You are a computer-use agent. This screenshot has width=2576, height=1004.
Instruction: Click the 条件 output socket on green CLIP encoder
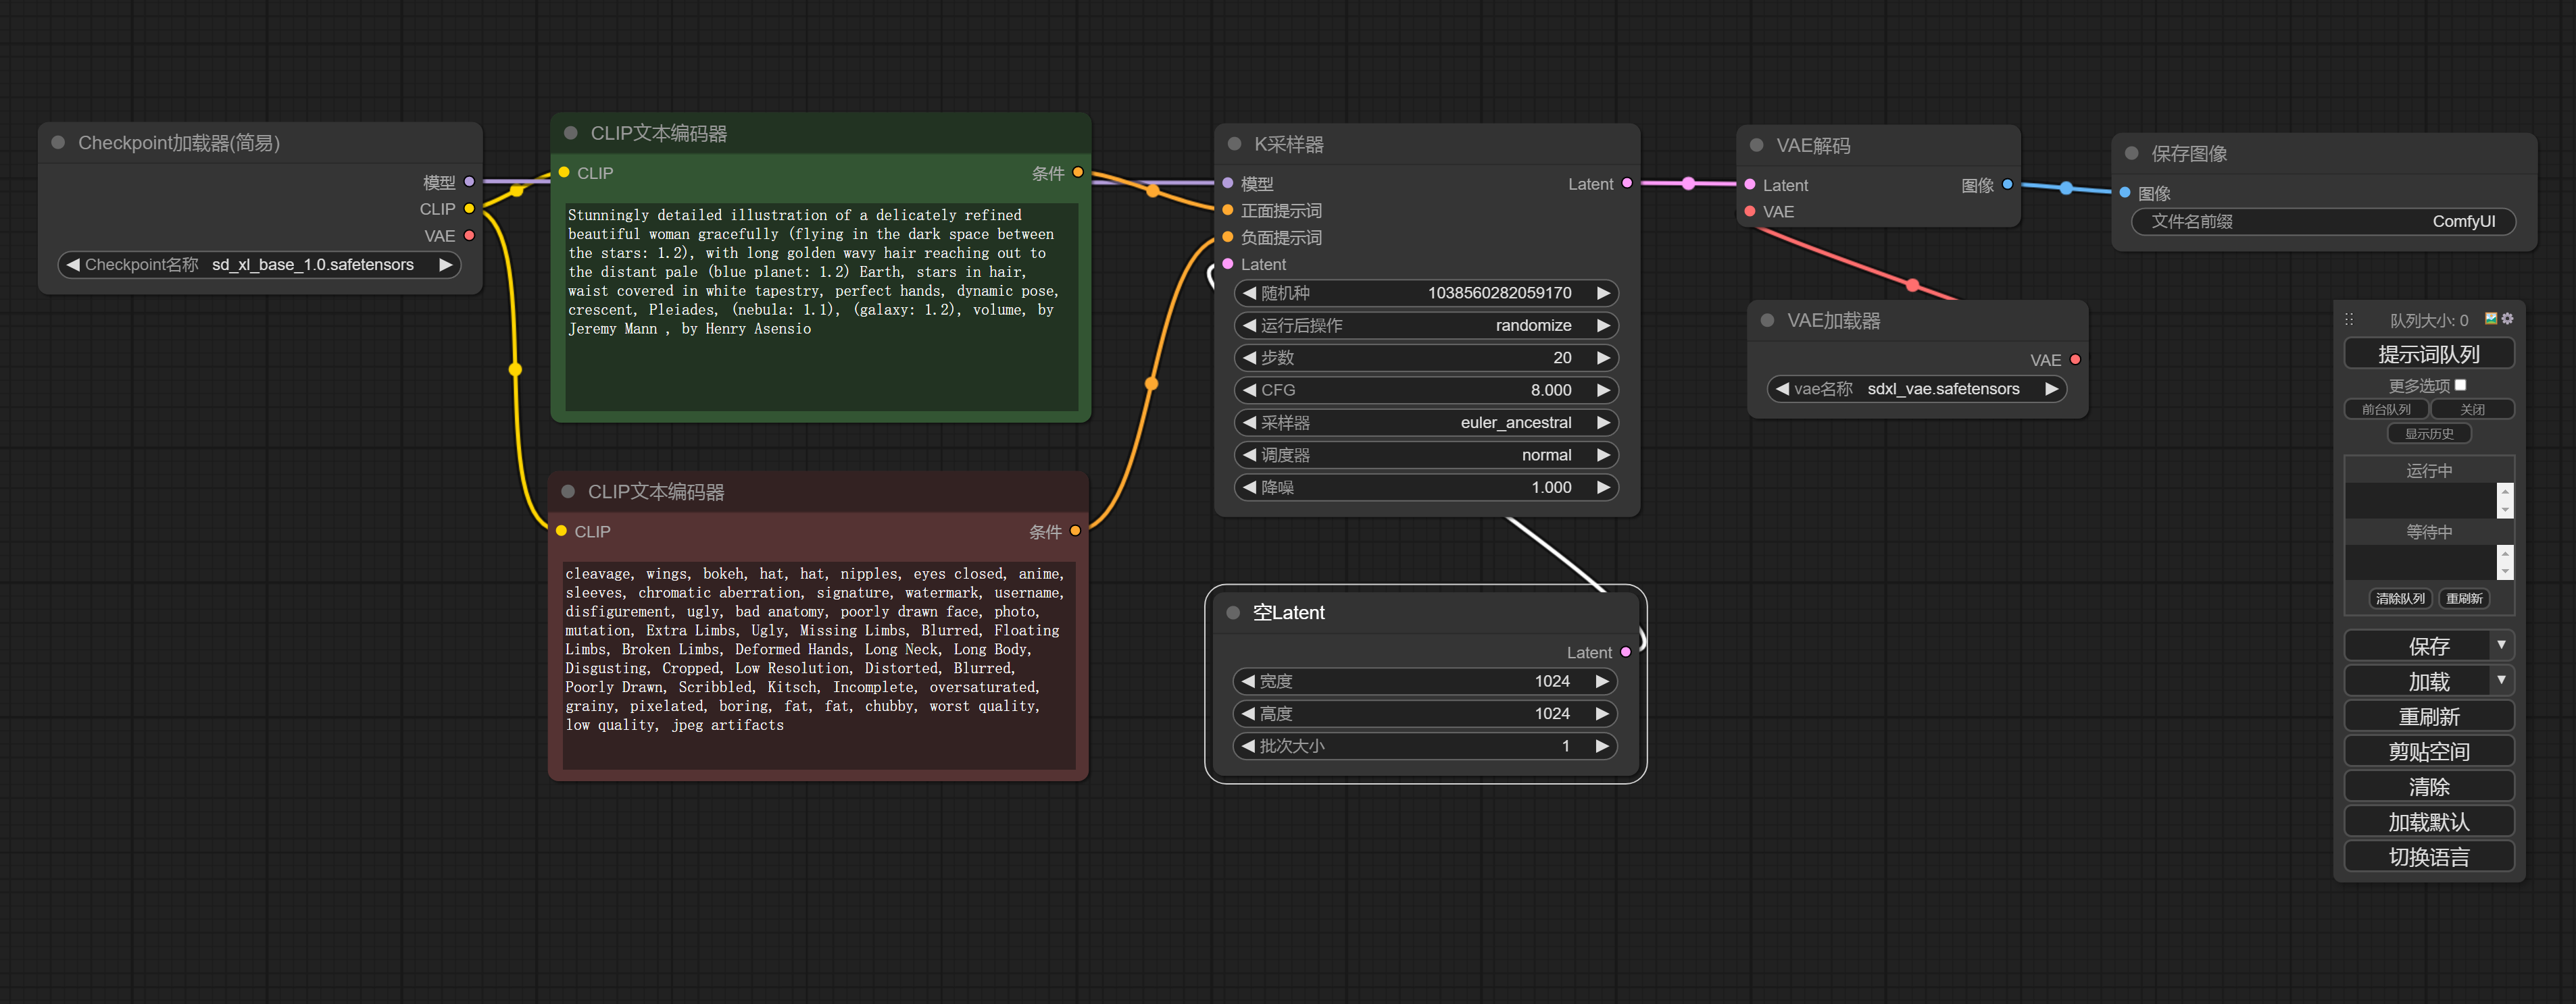(x=1077, y=173)
